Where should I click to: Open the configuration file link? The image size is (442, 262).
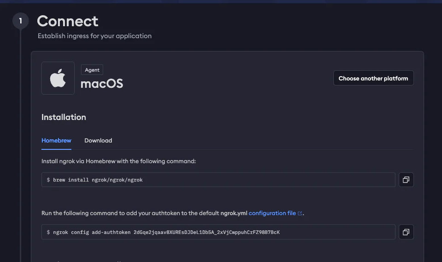(272, 213)
